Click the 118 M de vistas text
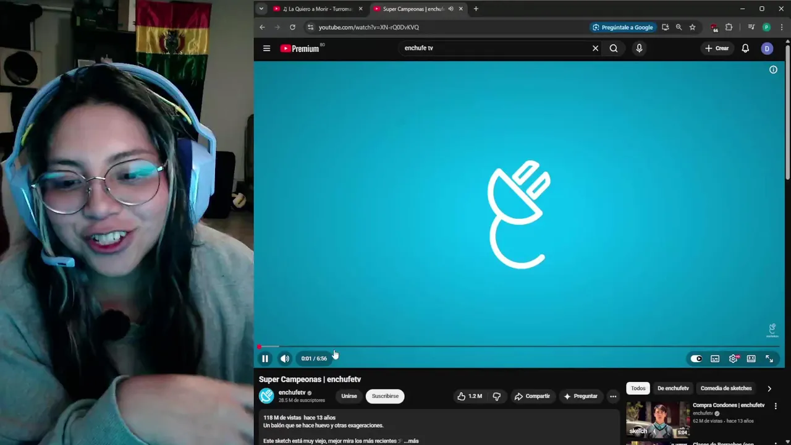 pyautogui.click(x=282, y=418)
